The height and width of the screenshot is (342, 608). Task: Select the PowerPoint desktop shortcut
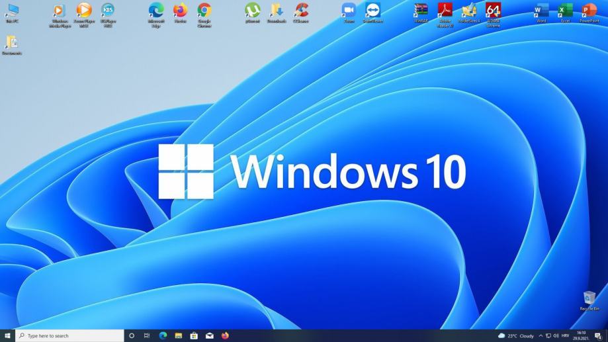589,13
